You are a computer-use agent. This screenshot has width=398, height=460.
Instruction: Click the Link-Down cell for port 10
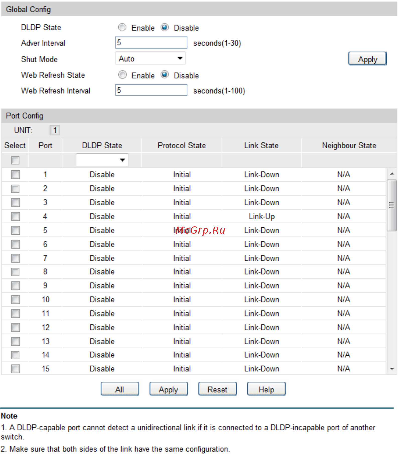[x=262, y=300]
